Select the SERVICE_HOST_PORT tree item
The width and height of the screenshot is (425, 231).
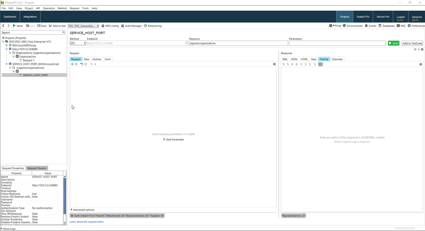pyautogui.click(x=35, y=75)
